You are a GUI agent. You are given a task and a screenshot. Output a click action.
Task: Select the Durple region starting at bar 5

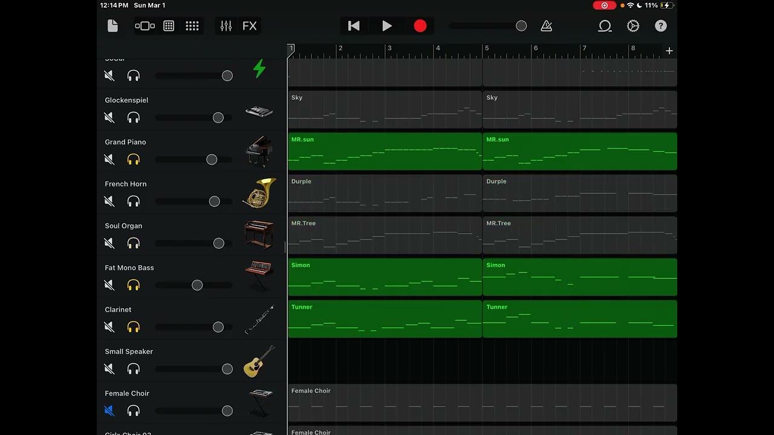coord(580,193)
